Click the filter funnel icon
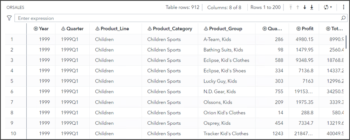The image size is (350, 140). click(9, 18)
